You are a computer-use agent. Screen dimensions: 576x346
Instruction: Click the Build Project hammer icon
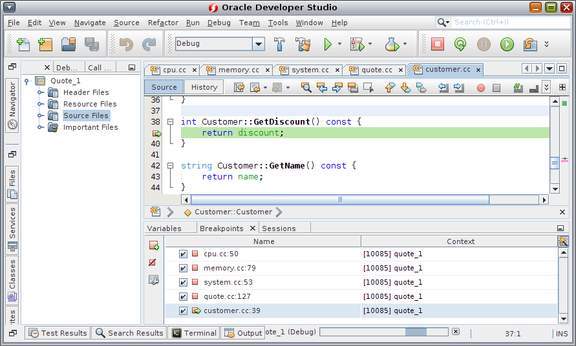[x=279, y=44]
